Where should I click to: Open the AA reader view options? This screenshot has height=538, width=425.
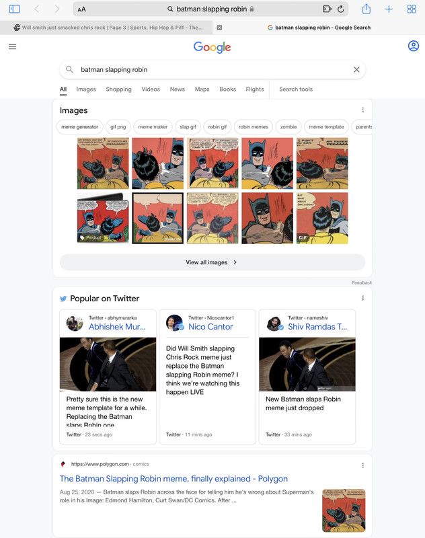click(x=81, y=9)
